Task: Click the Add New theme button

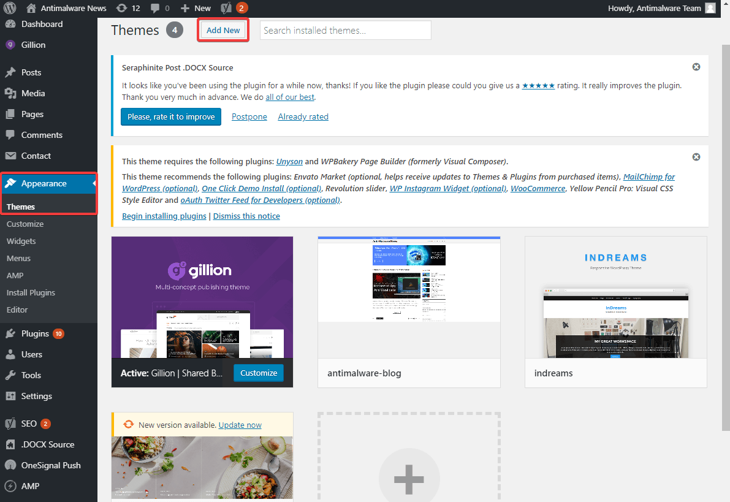Action: 222,29
